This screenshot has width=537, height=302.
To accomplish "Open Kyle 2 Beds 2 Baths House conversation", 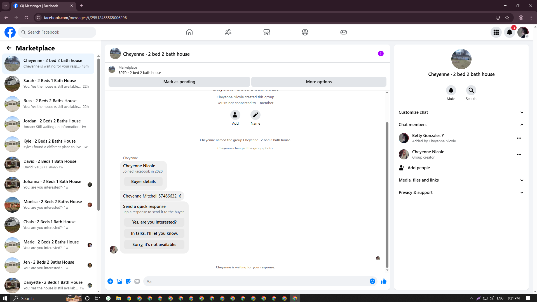I will tap(48, 144).
